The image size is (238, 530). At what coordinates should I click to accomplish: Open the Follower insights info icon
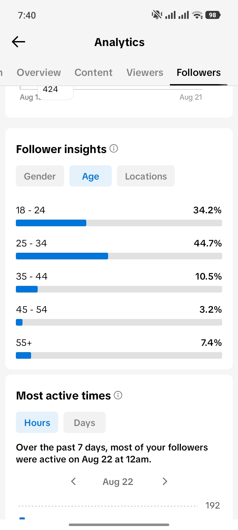pyautogui.click(x=114, y=148)
